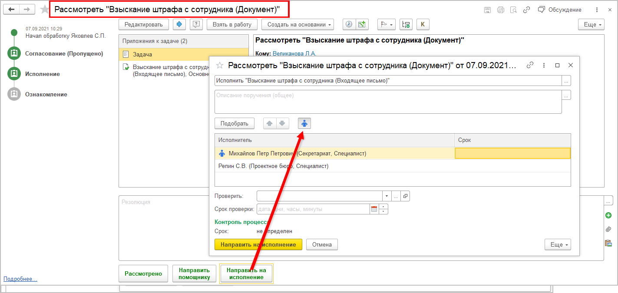Viewport: 618px width, 293px height.
Task: Select Михайлов Петр Петрович performer row
Action: (x=334, y=153)
